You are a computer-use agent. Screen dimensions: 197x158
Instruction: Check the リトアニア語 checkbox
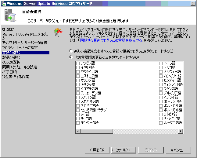click(x=161, y=118)
